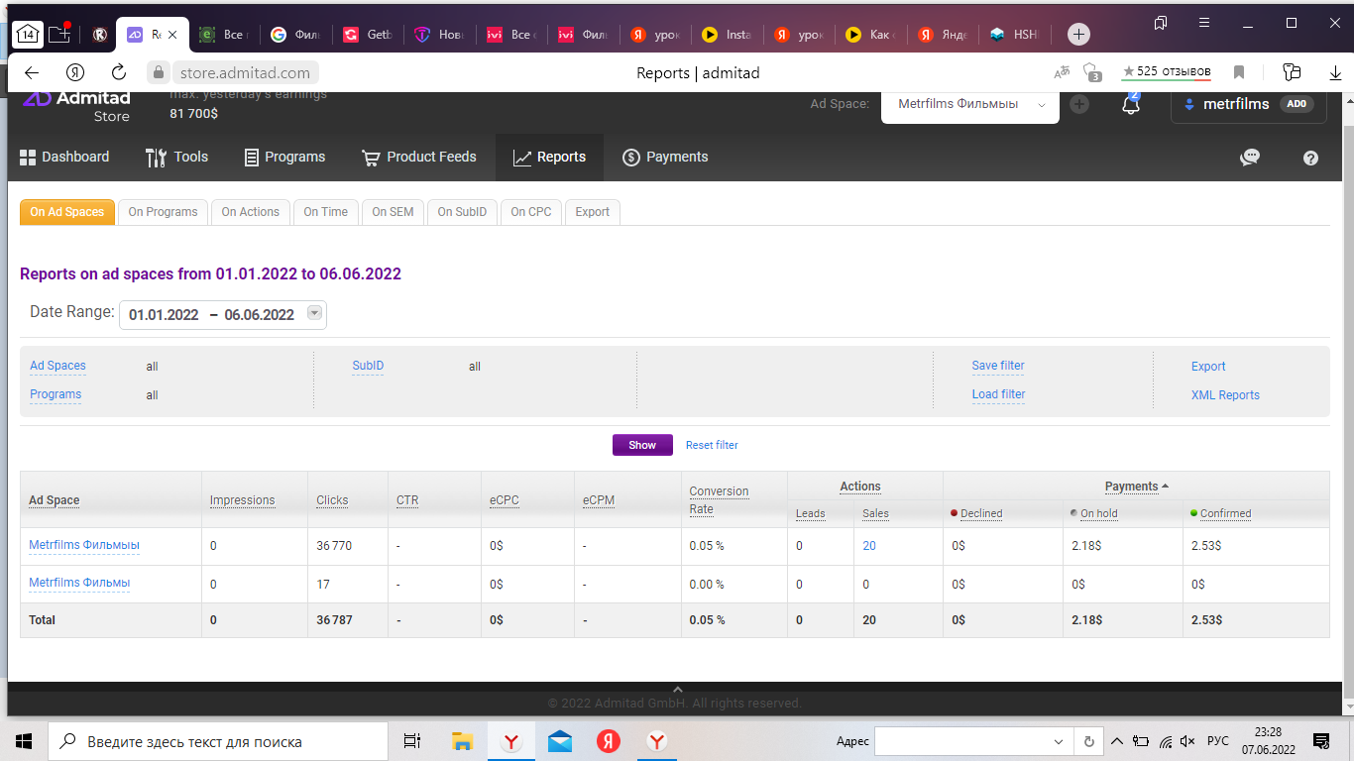
Task: Open the tab counter showing 14
Action: click(x=28, y=34)
